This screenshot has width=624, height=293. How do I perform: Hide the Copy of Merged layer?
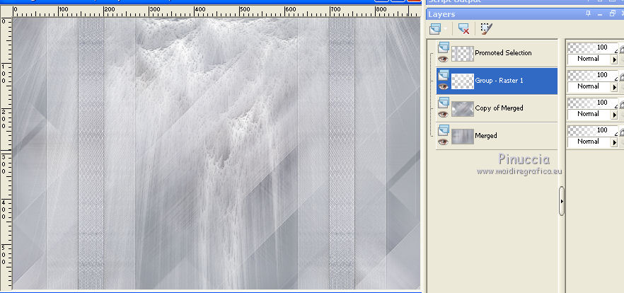[444, 114]
